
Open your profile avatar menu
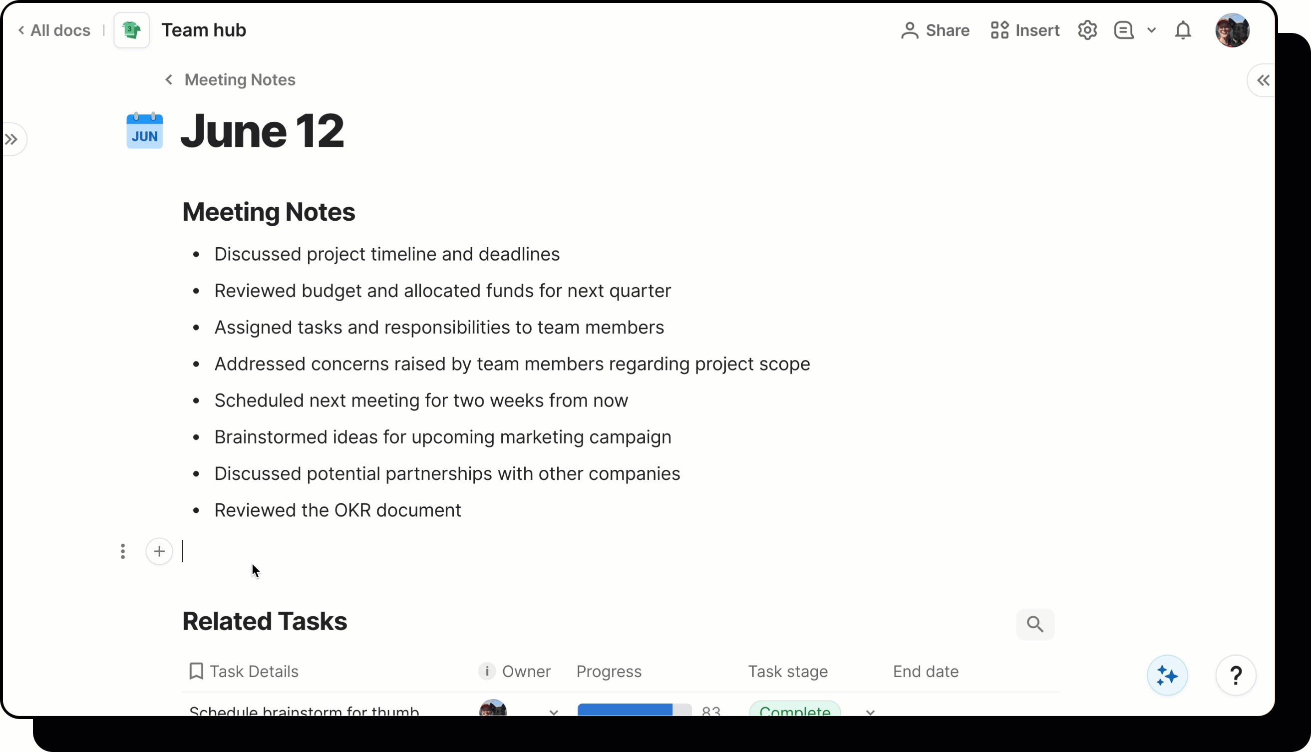click(x=1232, y=29)
